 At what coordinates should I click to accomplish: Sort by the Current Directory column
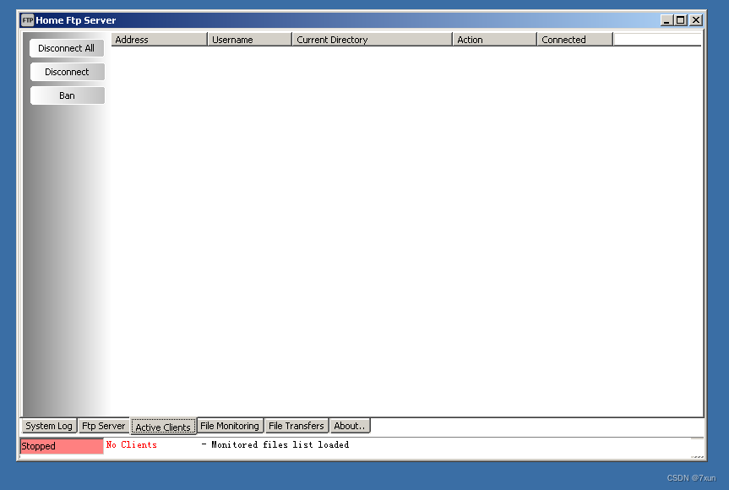(x=372, y=39)
